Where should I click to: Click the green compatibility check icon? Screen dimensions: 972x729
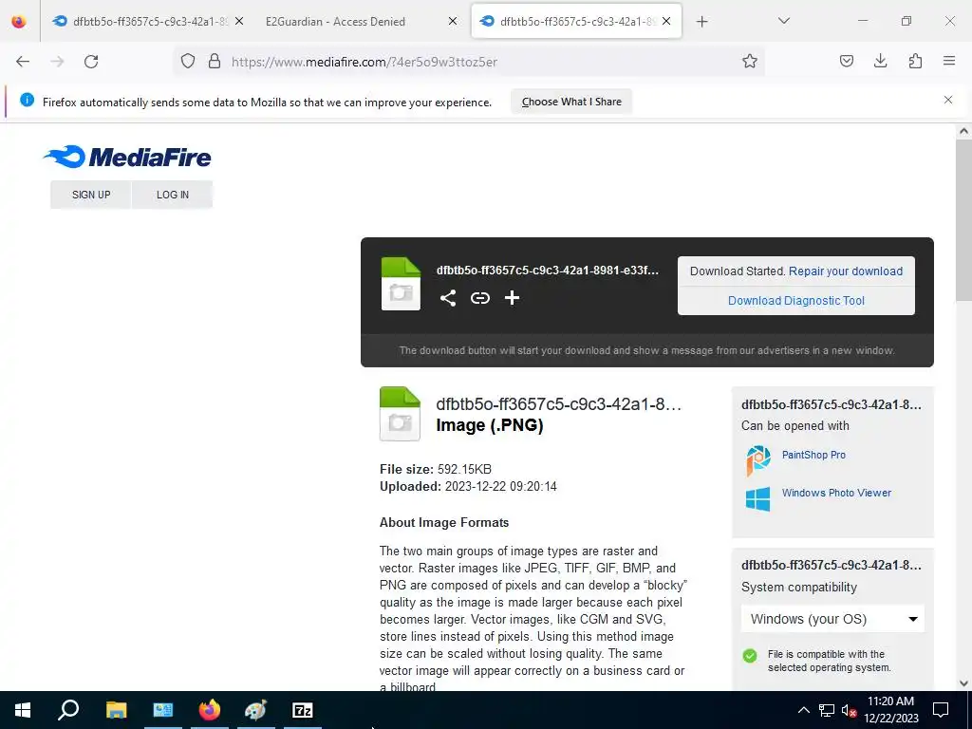(750, 656)
